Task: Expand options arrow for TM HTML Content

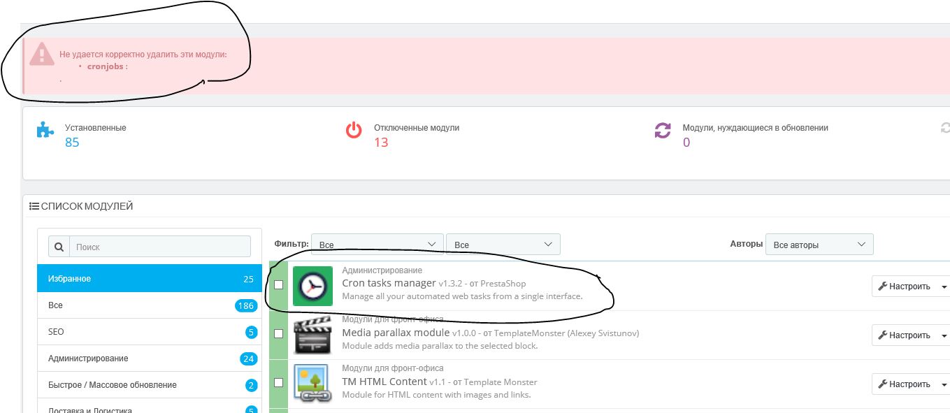Action: (944, 384)
